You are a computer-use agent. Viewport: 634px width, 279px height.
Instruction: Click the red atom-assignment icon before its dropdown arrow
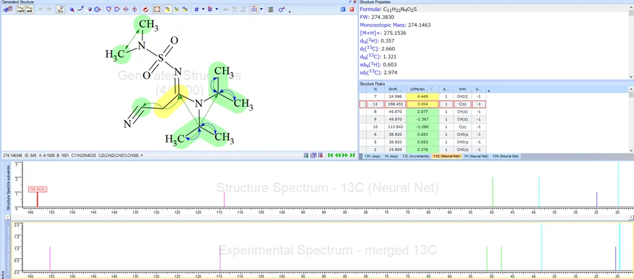pos(210,9)
